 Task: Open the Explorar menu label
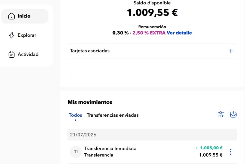point(27,35)
